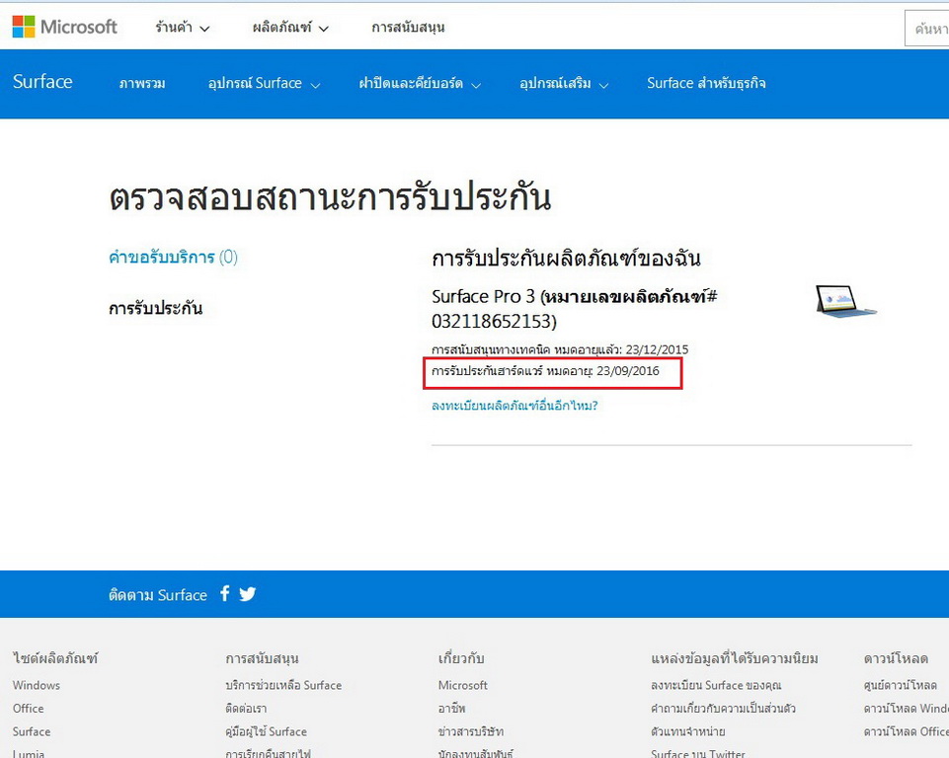The height and width of the screenshot is (758, 949).
Task: Open คำขอรับบริการ (0) link
Action: tap(173, 257)
